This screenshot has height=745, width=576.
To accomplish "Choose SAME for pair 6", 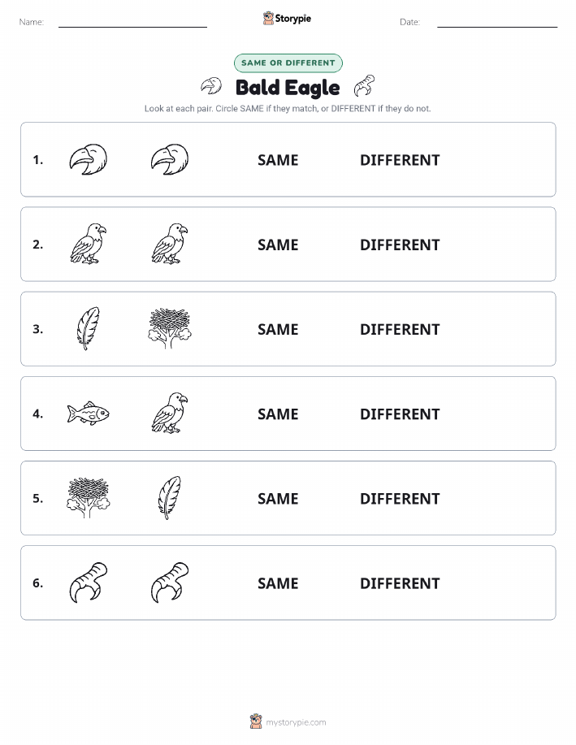I will (278, 583).
